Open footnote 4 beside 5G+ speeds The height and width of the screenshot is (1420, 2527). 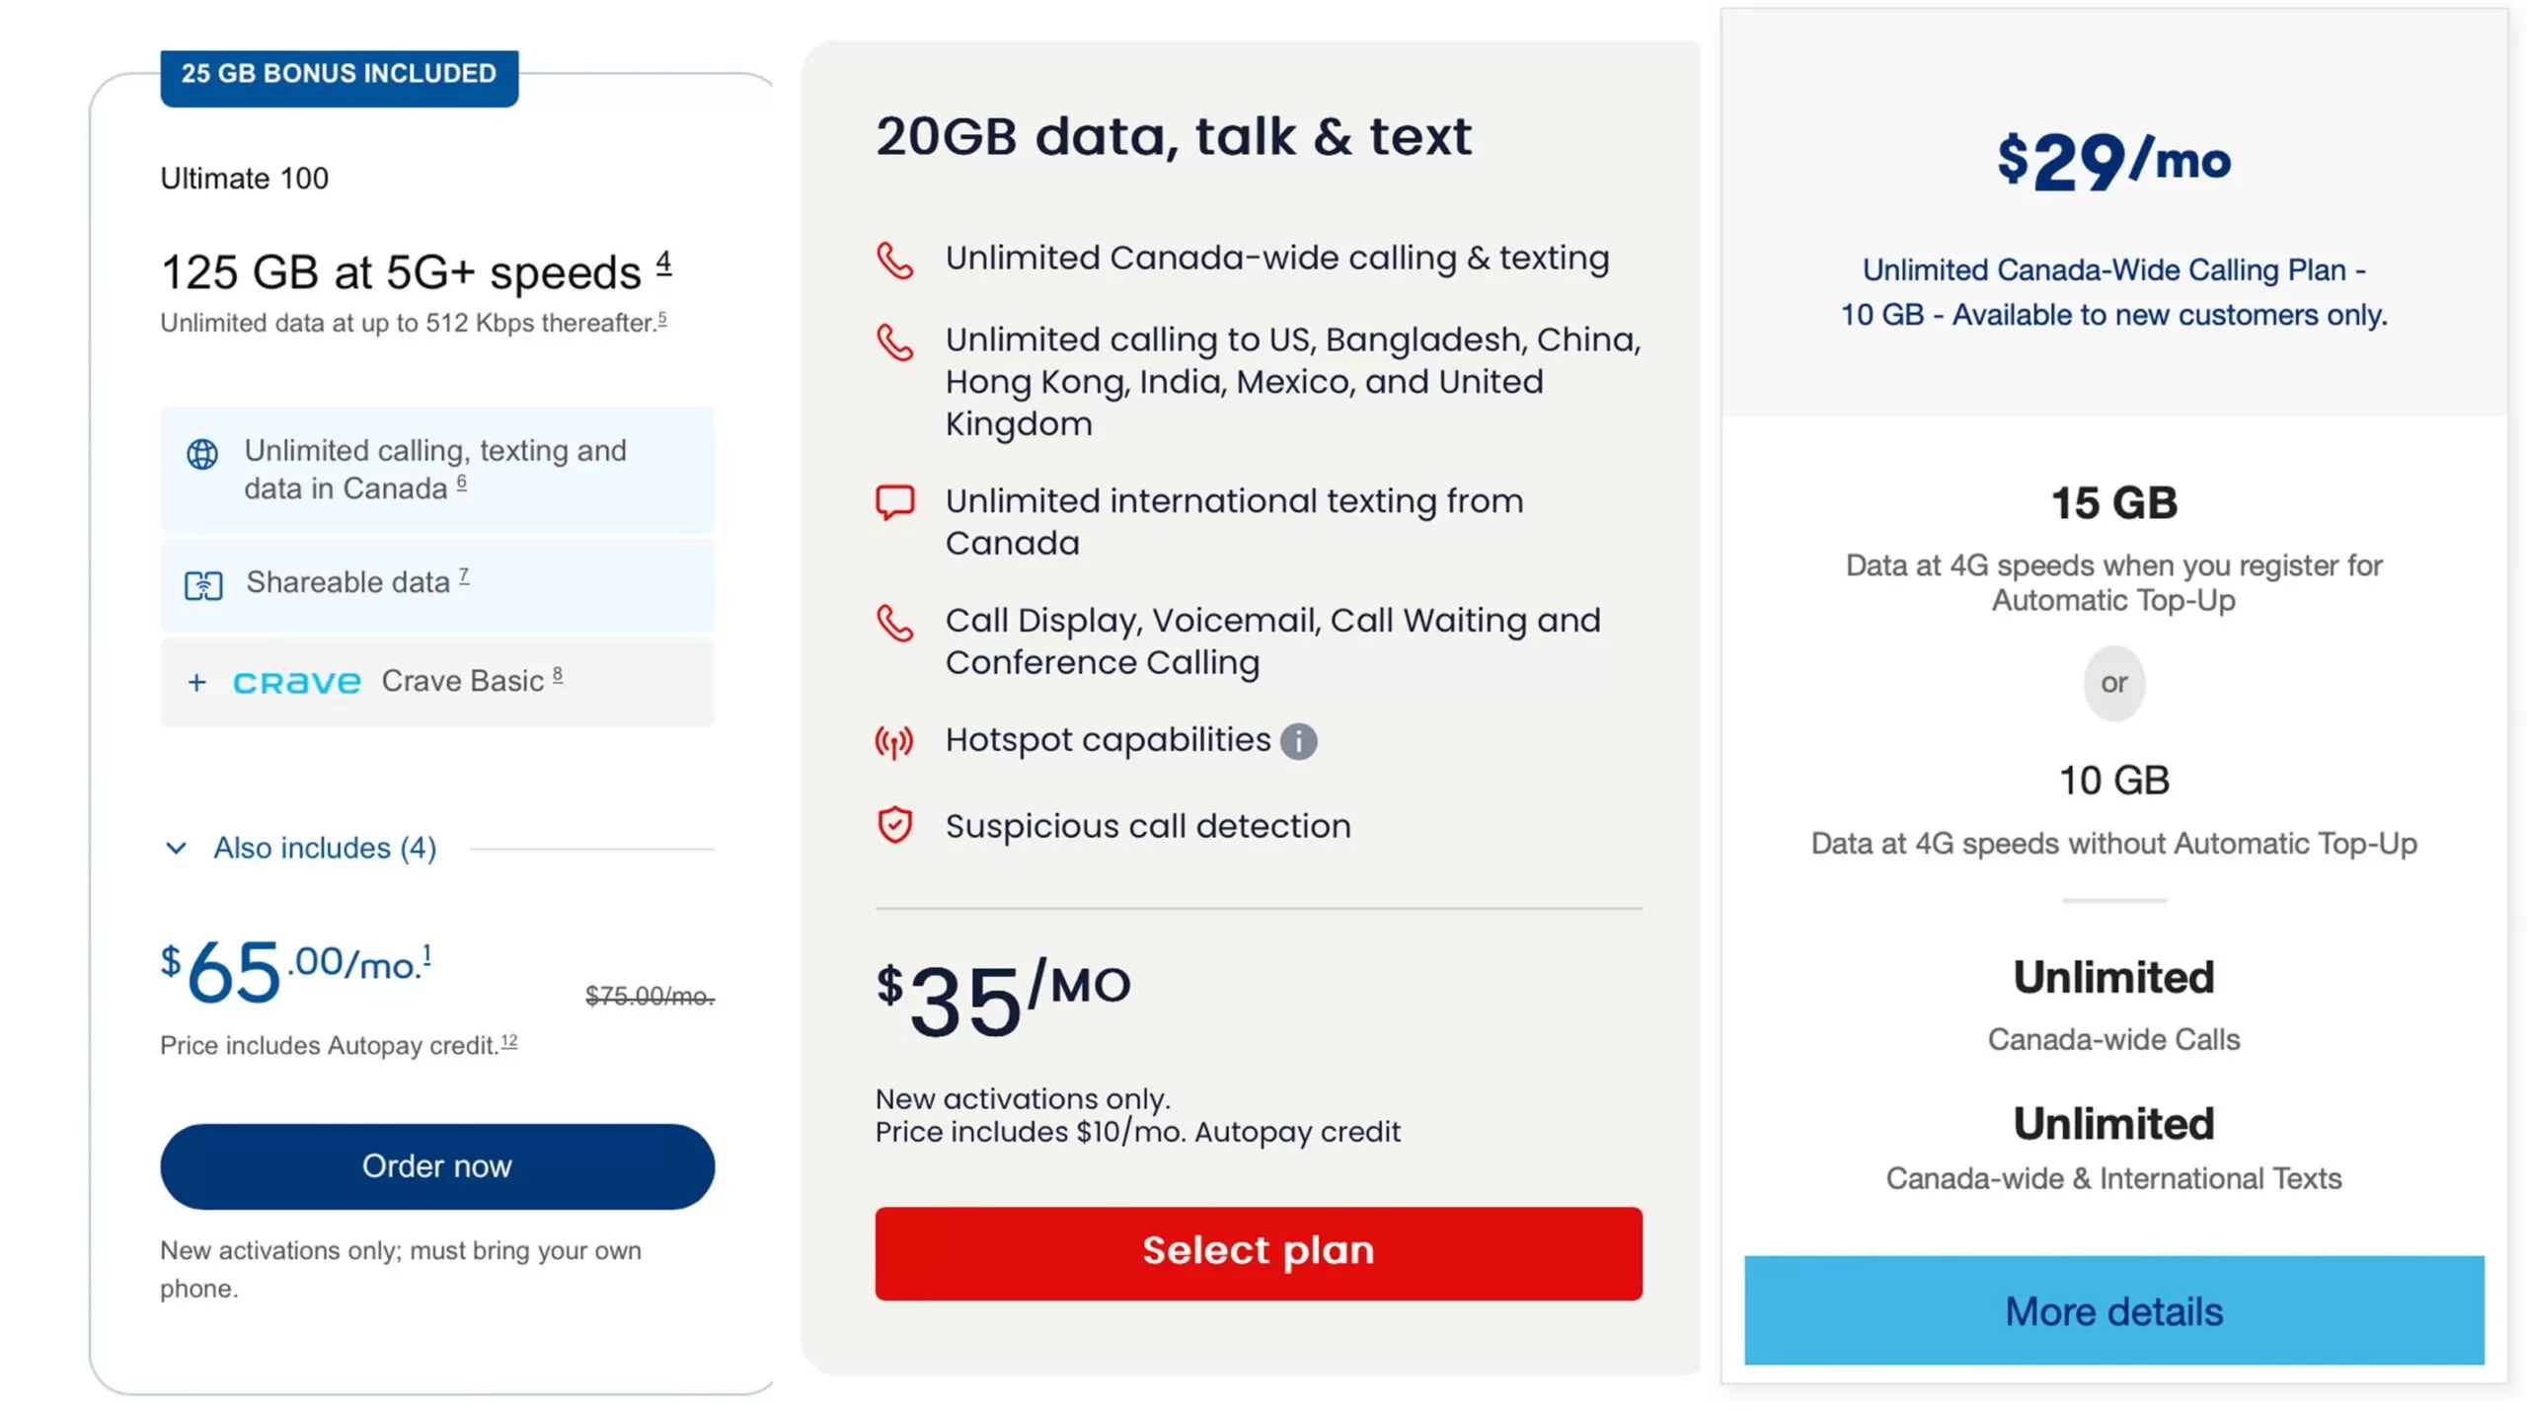tap(663, 262)
